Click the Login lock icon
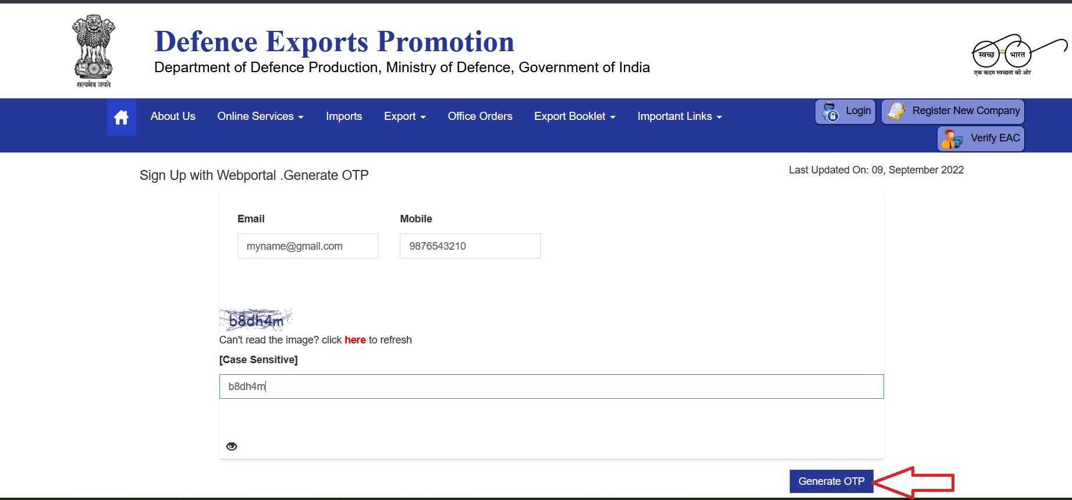 coord(830,111)
